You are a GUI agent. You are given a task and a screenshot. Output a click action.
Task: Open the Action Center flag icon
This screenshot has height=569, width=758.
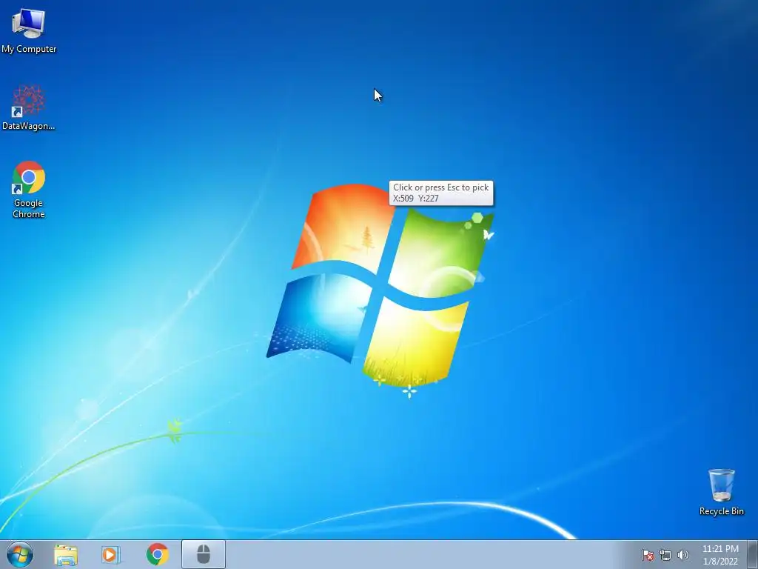(648, 555)
